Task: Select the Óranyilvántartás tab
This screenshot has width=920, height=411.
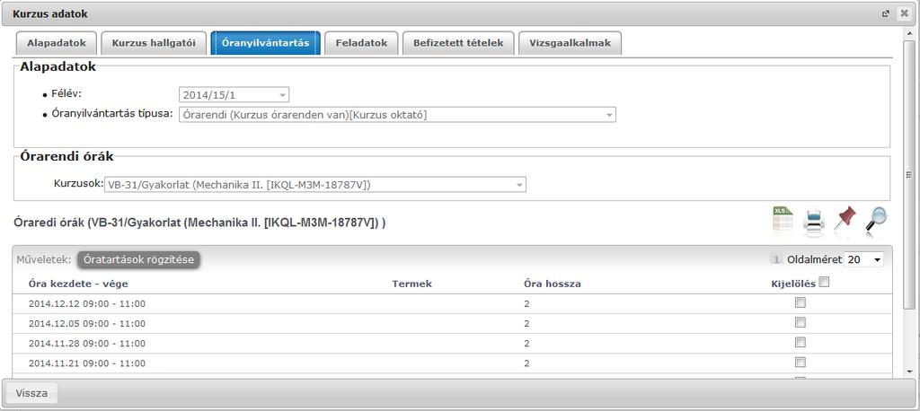Action: click(x=266, y=43)
